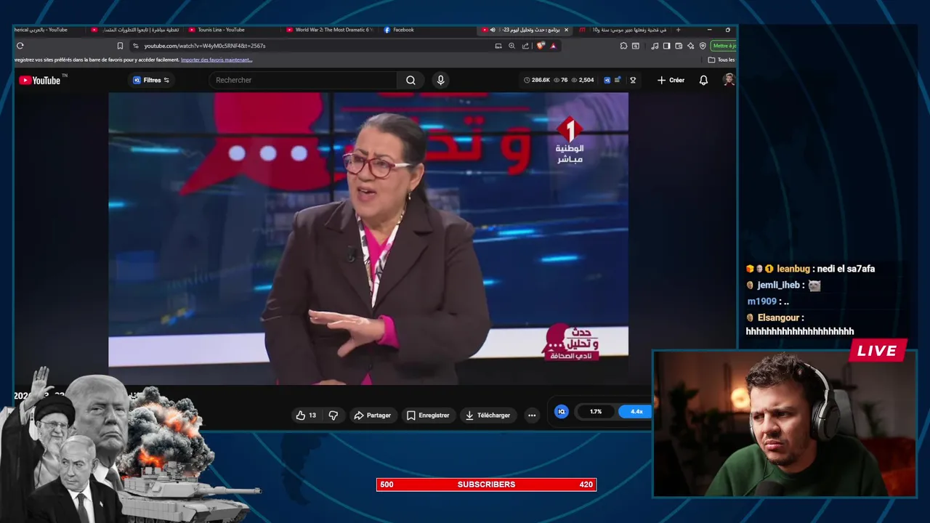The image size is (930, 523).
Task: Open the Tous les favoris bookmarks folder
Action: coord(721,60)
